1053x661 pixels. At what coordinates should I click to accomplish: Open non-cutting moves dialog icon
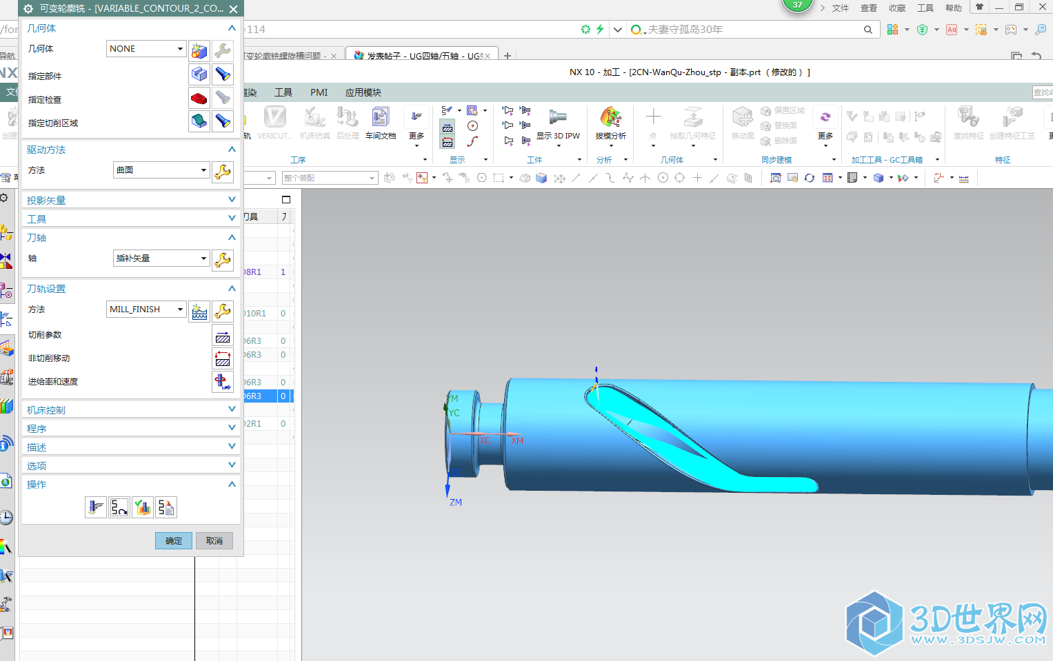[223, 359]
